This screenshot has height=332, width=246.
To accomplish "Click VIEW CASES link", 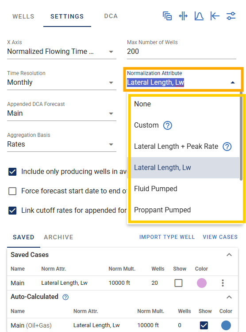I will (220, 237).
